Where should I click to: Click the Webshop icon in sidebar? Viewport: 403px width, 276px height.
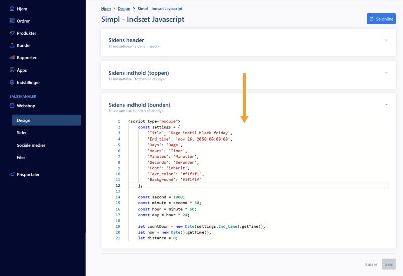point(12,106)
